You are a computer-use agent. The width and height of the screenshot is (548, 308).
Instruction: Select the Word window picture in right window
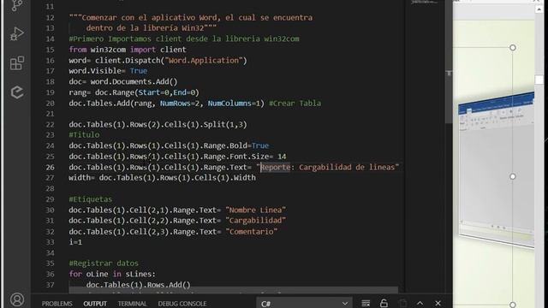pyautogui.click(x=497, y=169)
